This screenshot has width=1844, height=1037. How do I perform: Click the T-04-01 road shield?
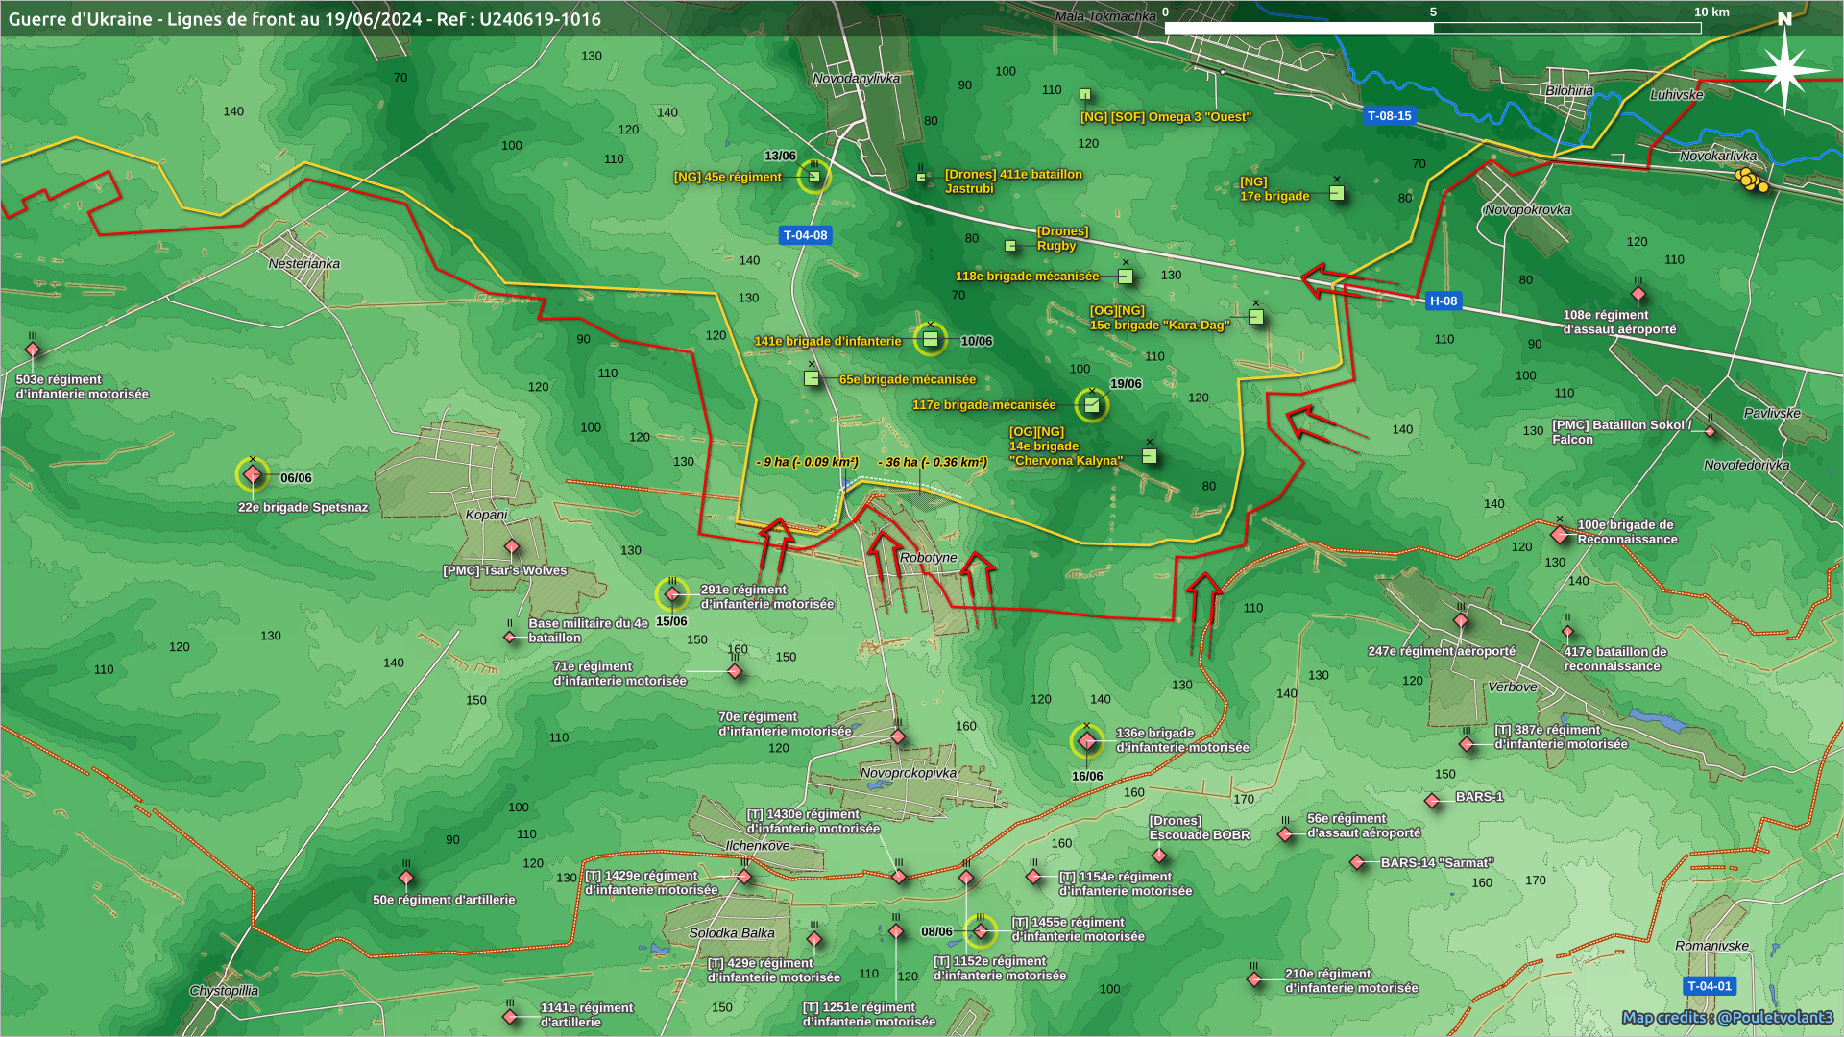click(x=1710, y=986)
